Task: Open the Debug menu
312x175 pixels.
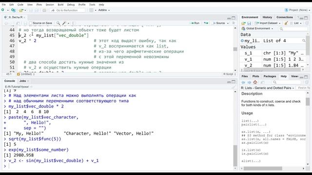Action: [x=71, y=4]
